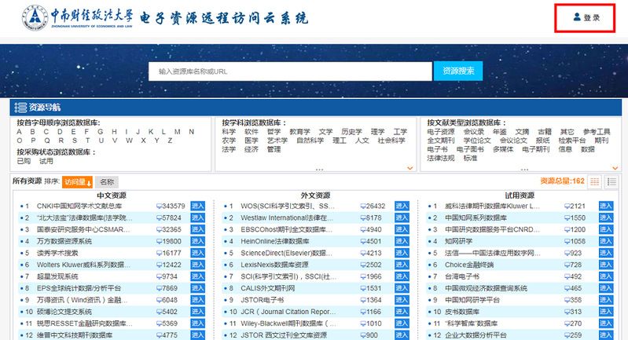Switch to grid view icon beside resource total
The height and width of the screenshot is (340, 628).
(595, 181)
